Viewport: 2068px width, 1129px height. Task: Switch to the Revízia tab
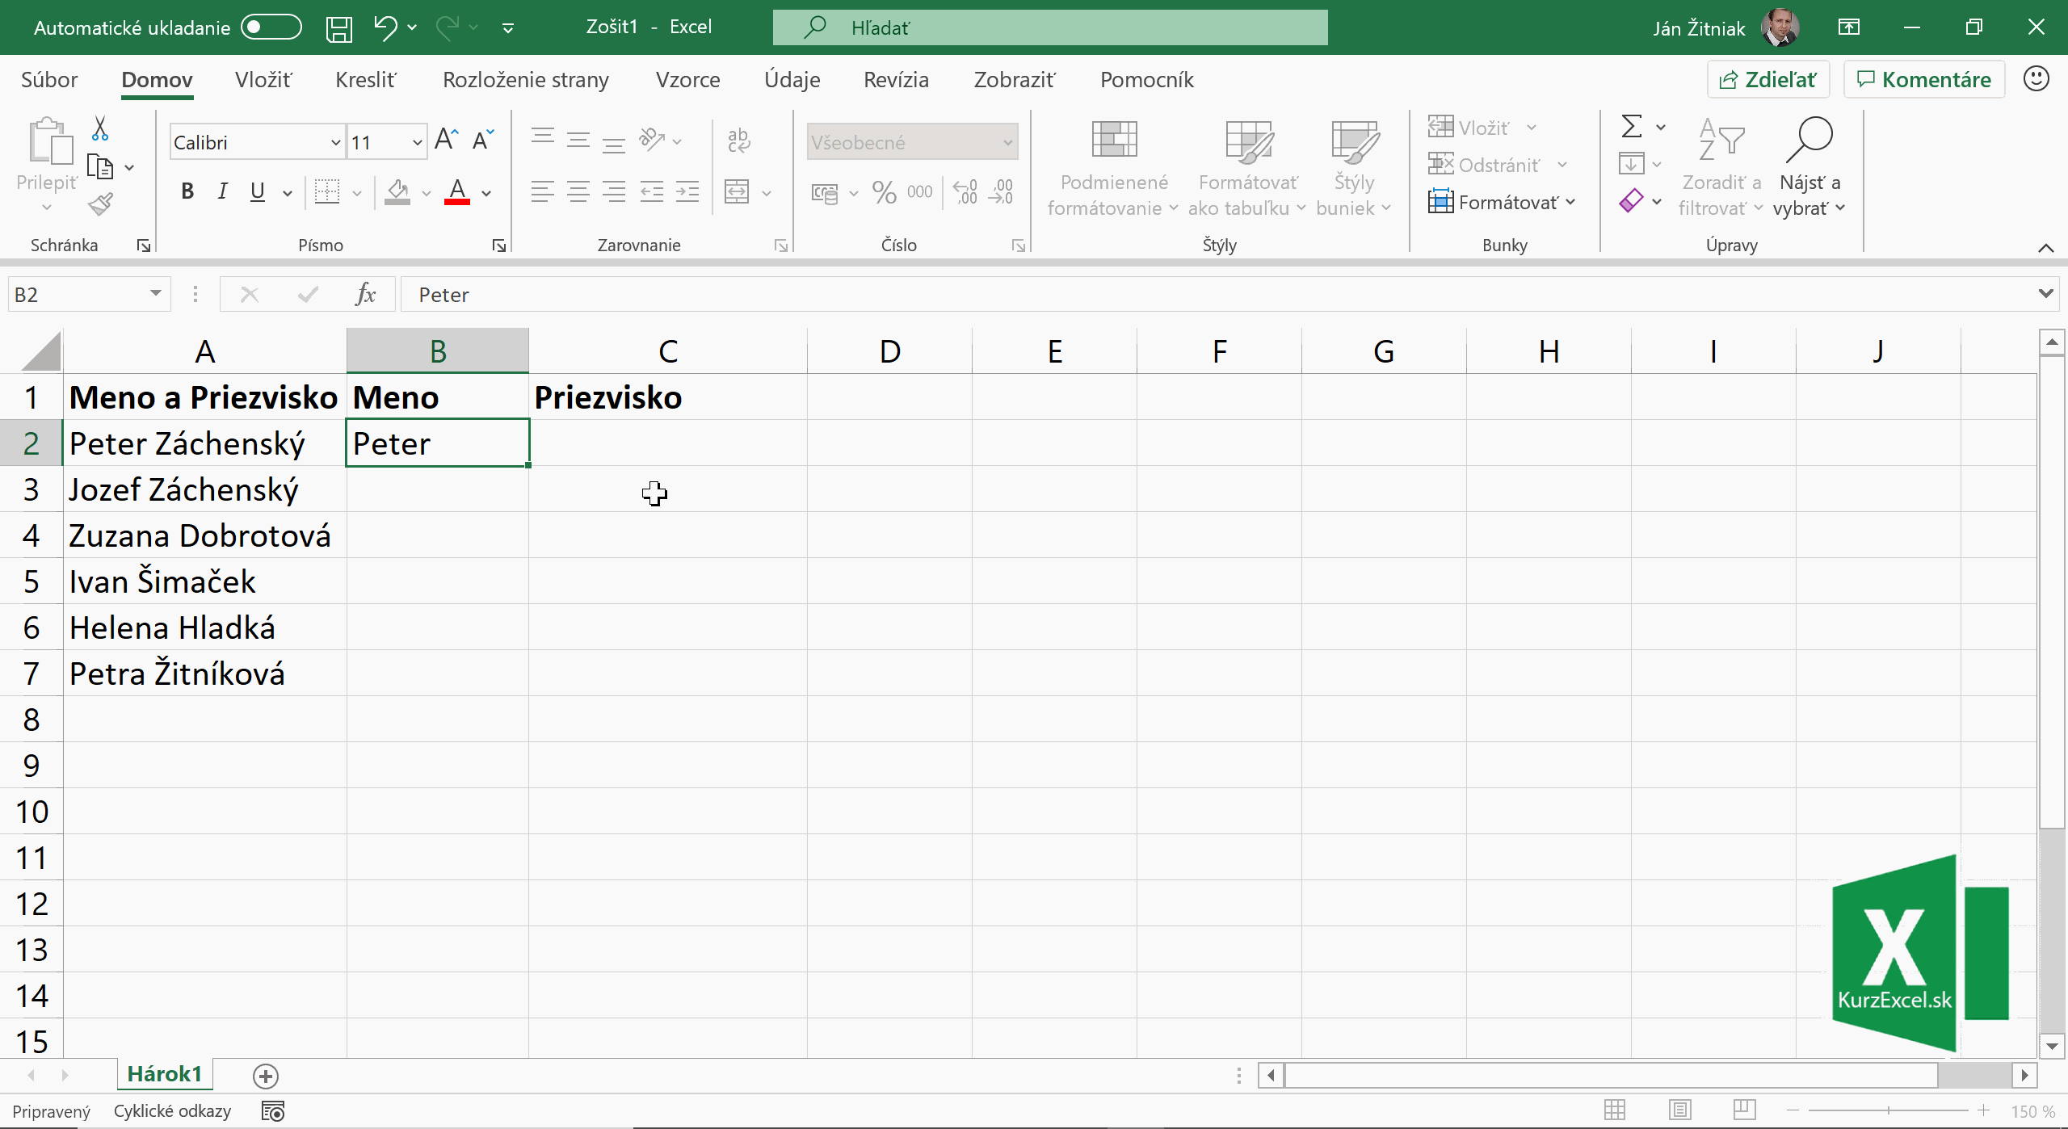point(896,80)
